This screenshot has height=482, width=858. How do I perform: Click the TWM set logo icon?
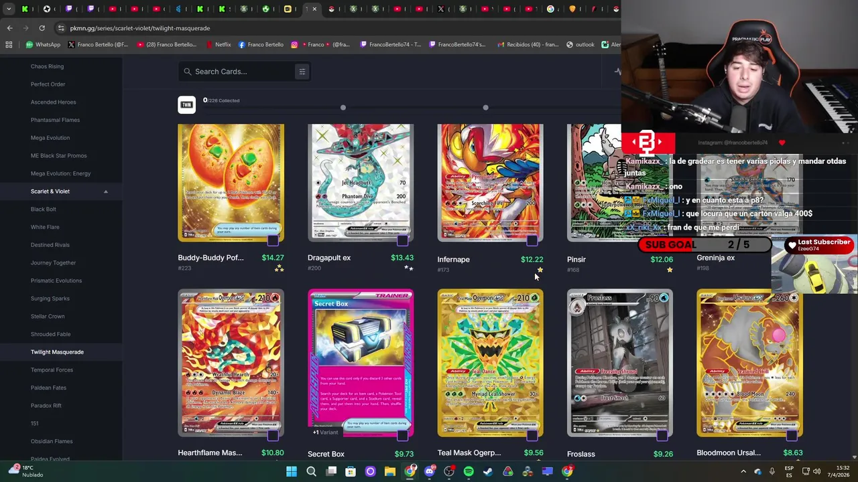tap(186, 104)
